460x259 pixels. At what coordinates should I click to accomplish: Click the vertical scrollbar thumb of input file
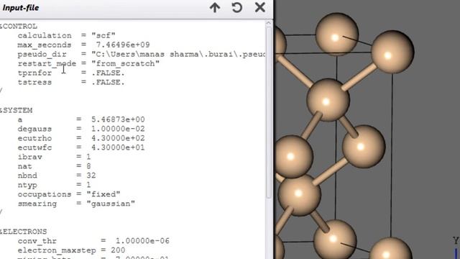click(x=268, y=113)
